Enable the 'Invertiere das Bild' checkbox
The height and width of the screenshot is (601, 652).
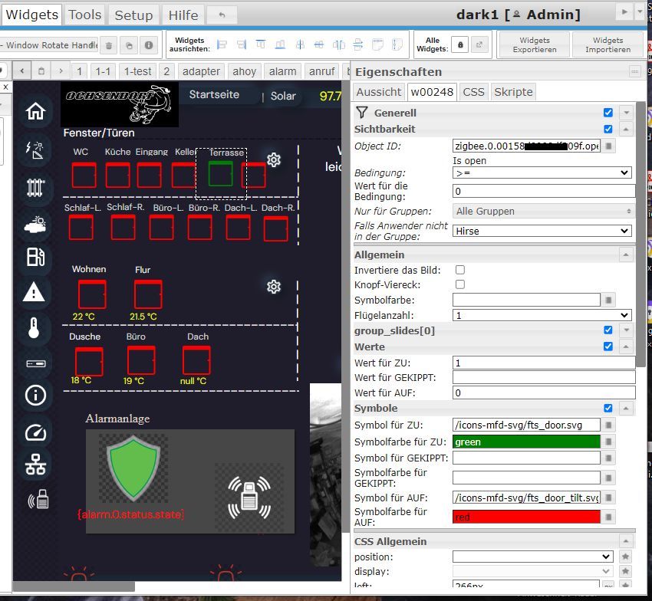pos(459,270)
